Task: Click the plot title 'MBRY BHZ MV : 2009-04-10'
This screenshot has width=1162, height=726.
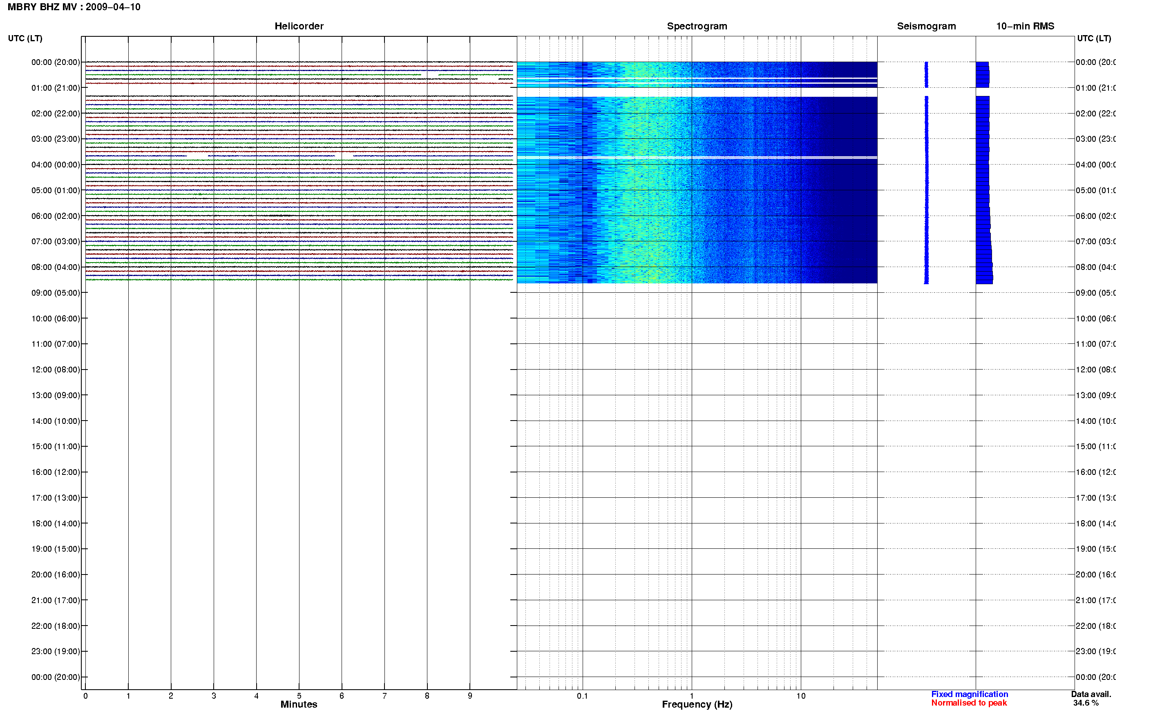Action: 74,7
